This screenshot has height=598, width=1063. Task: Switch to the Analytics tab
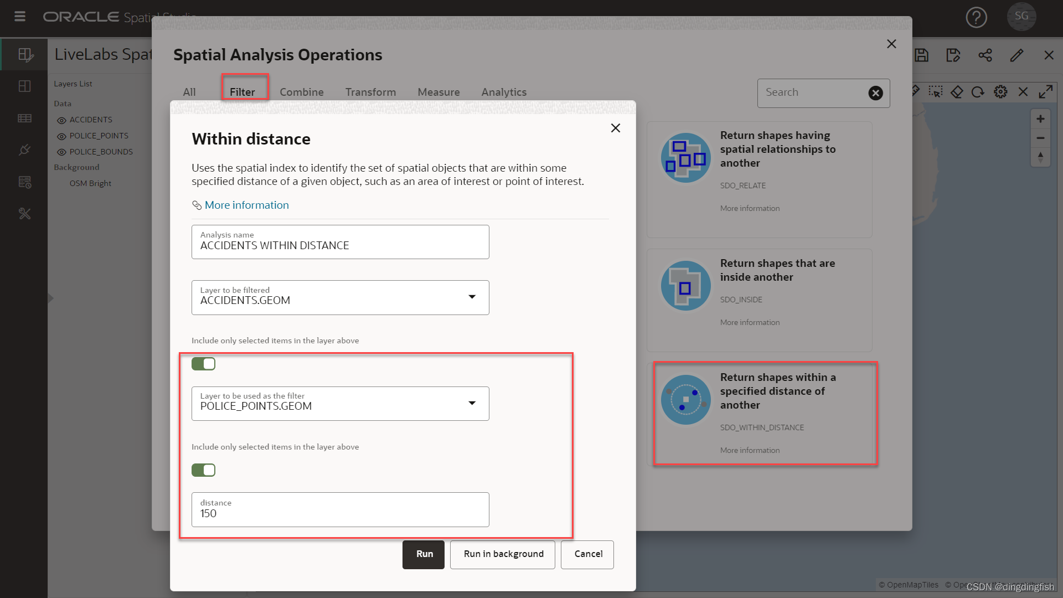tap(503, 92)
